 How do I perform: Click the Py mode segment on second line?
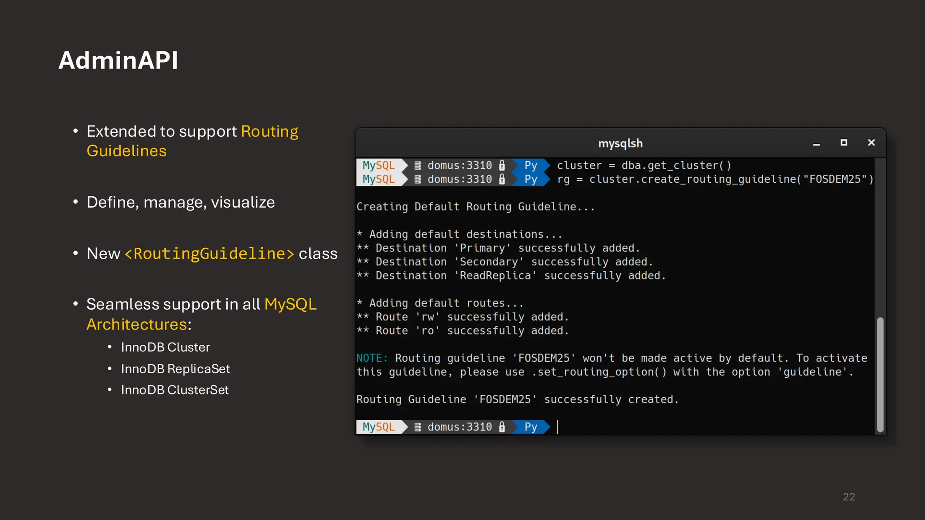(x=531, y=179)
